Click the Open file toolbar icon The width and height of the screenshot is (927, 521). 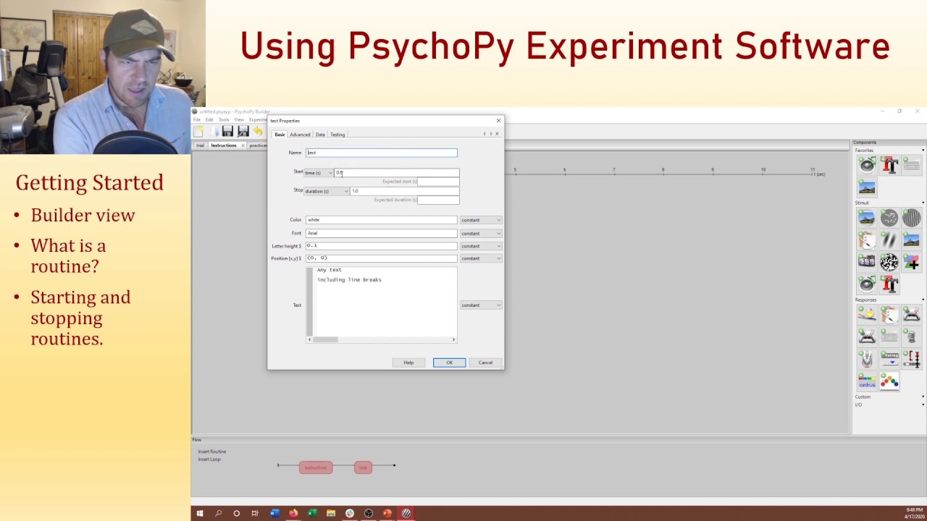213,131
